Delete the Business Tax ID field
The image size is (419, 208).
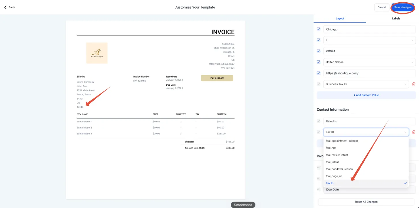(414, 84)
